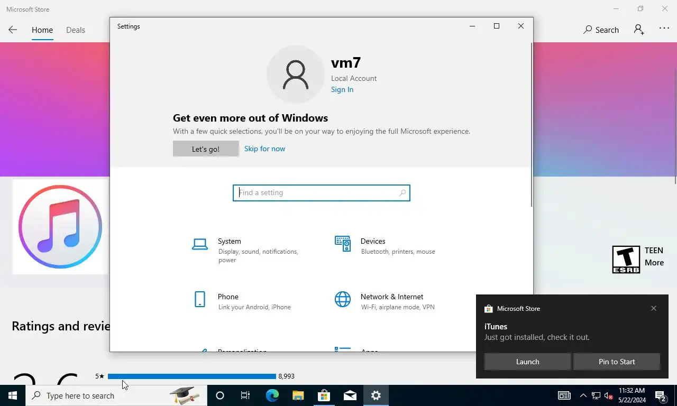
Task: Click the iTunes app logo in Microsoft Store
Action: coord(60,226)
